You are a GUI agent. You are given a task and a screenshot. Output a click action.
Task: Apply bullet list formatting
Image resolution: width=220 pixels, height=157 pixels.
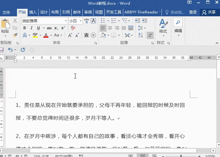[x=103, y=21]
